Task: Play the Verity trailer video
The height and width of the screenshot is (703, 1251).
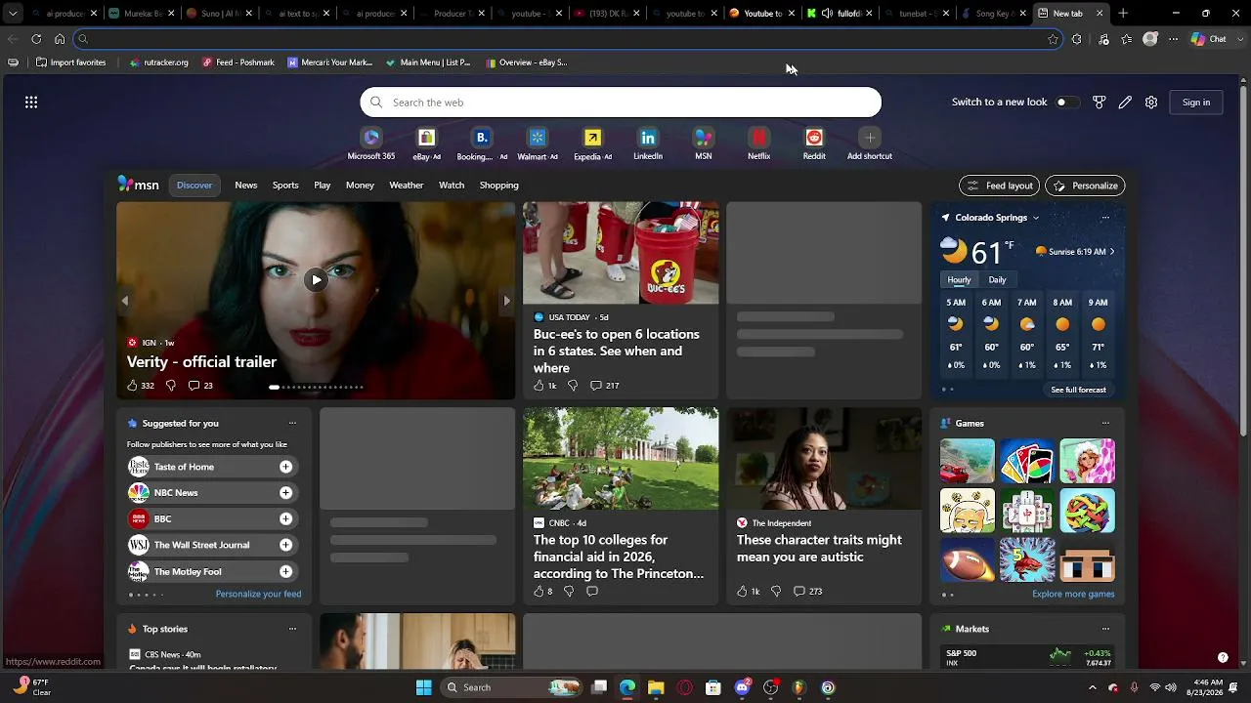Action: [x=316, y=280]
